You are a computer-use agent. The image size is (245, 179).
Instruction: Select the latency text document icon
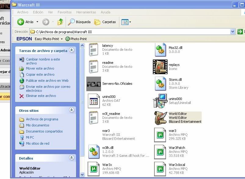[93, 50]
